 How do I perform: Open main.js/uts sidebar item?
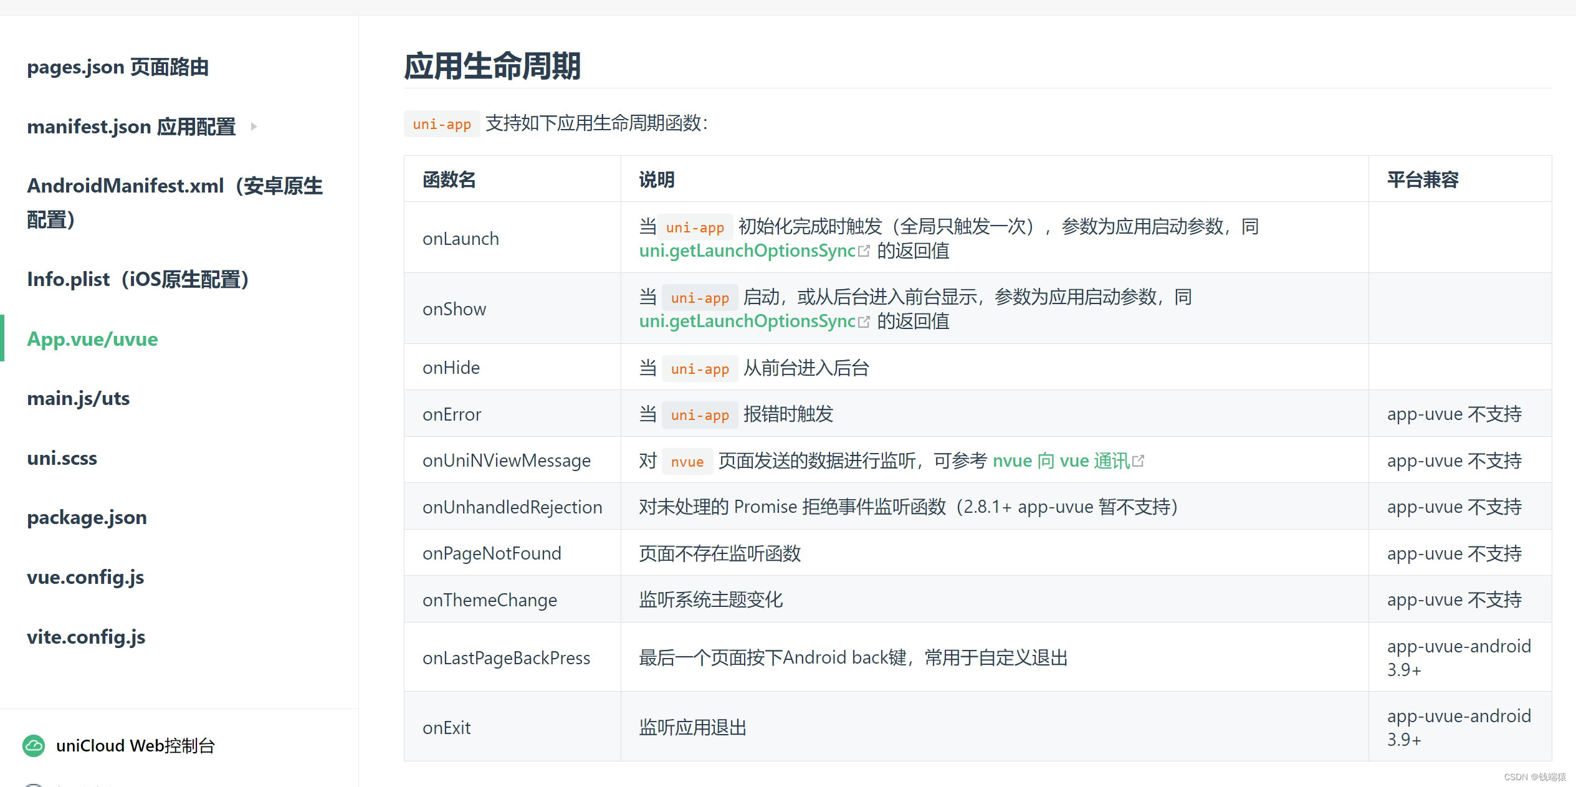[79, 398]
